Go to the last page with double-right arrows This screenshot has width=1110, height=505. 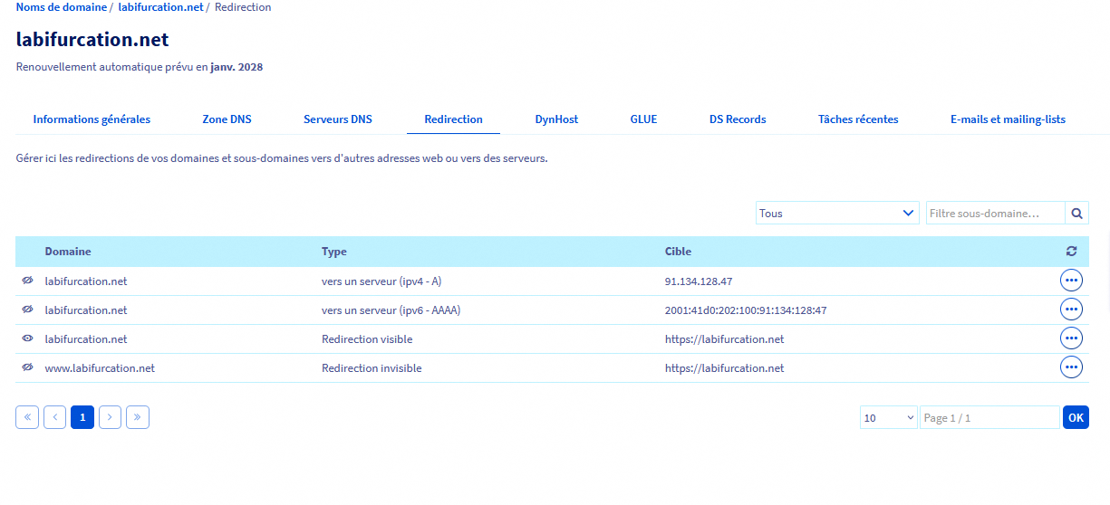[x=138, y=417]
